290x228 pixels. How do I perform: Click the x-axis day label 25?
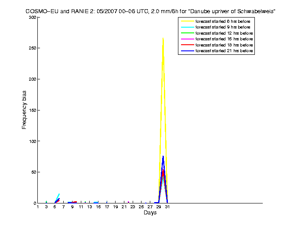click(141, 207)
